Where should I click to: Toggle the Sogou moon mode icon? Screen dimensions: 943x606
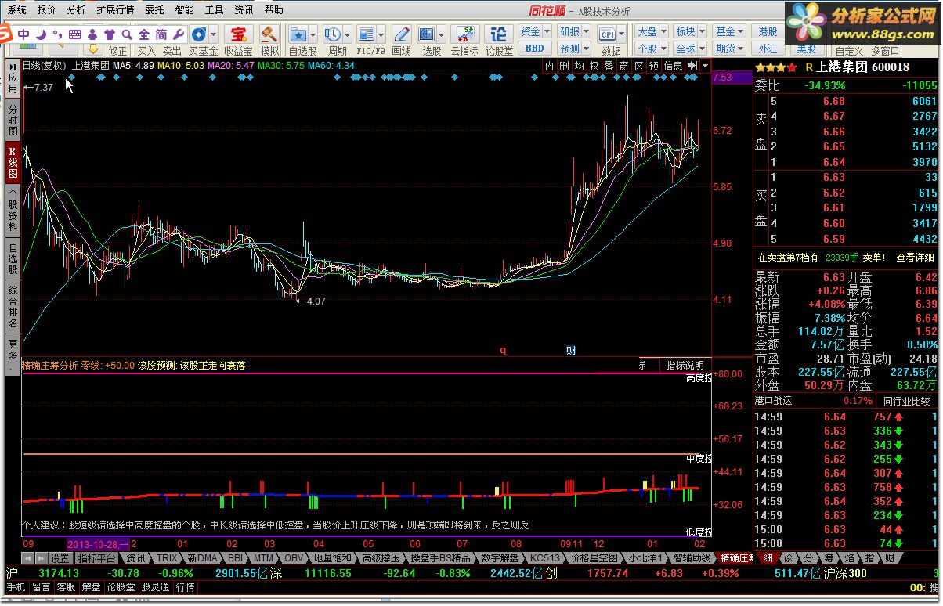coord(41,34)
